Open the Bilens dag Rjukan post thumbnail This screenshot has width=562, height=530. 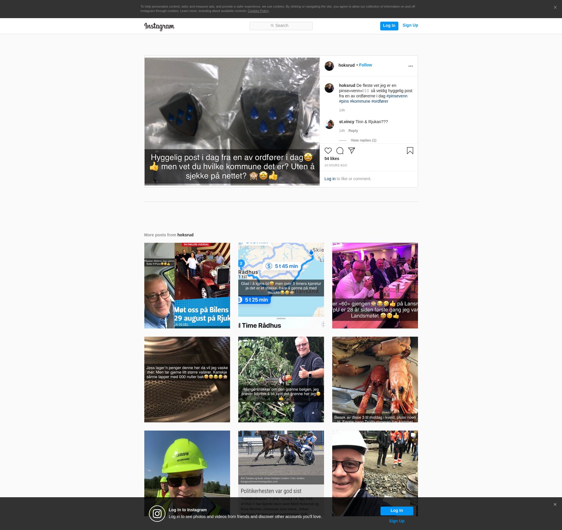coord(187,285)
